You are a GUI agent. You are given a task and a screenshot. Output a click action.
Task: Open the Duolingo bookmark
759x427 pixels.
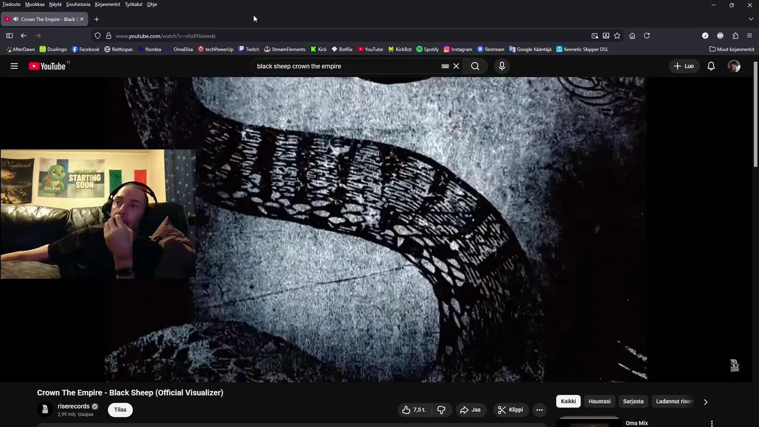coord(53,49)
